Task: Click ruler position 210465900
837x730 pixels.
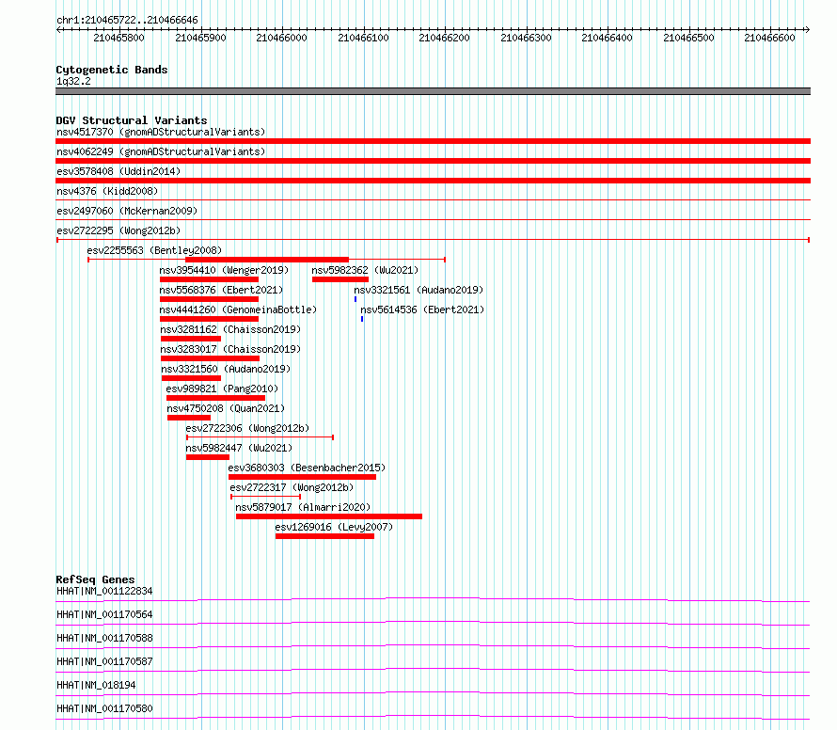Action: pos(200,38)
